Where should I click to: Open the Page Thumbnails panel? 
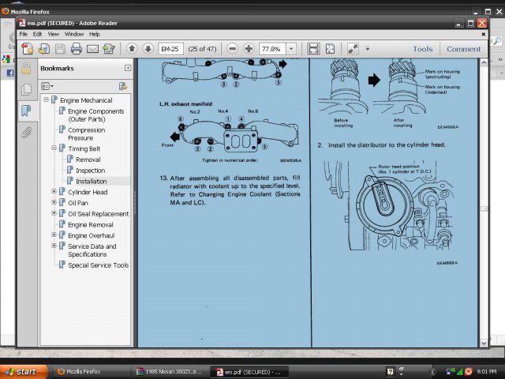pos(26,89)
